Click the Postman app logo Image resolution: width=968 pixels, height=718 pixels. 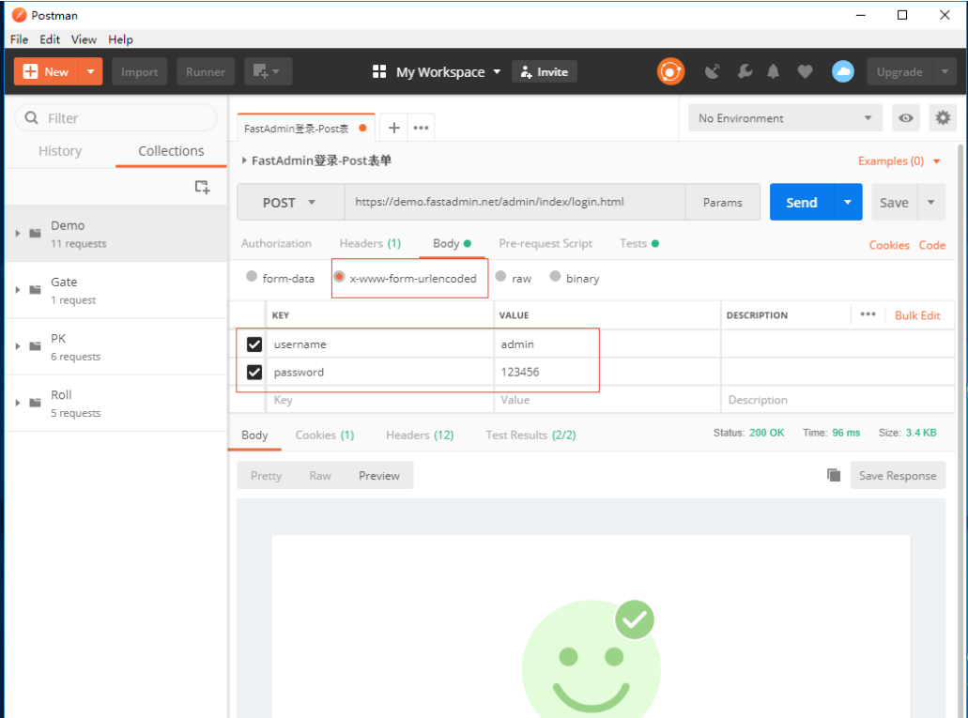pos(19,15)
